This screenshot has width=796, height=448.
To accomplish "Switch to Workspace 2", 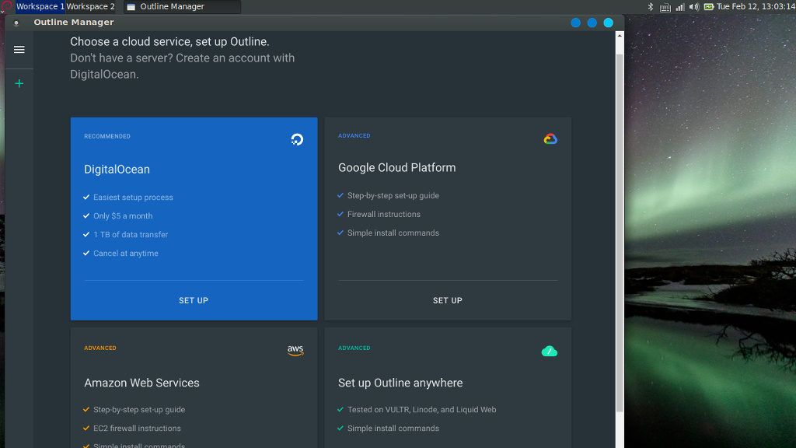I will pos(90,6).
